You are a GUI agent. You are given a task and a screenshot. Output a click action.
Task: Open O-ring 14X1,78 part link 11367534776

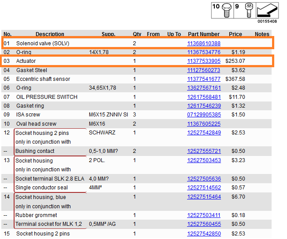click(x=204, y=52)
